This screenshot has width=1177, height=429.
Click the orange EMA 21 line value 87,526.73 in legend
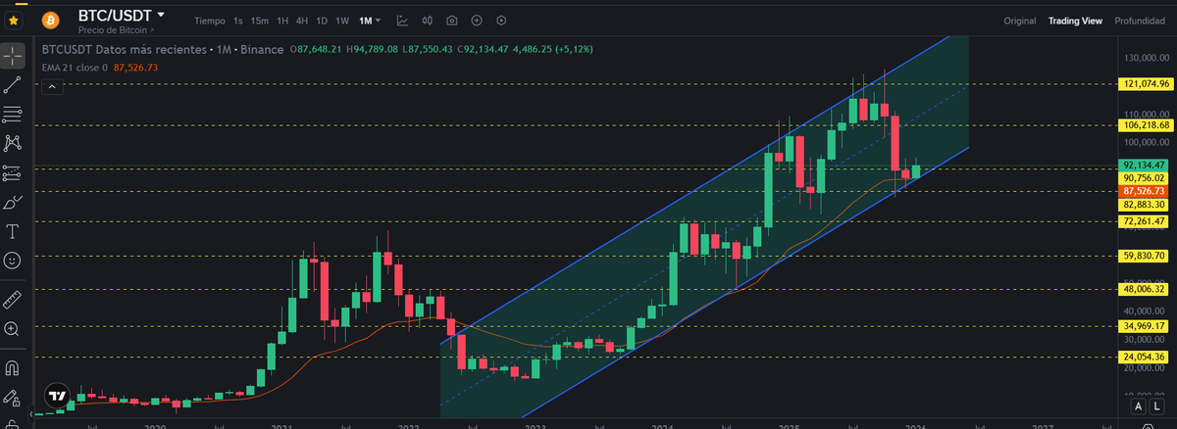coord(135,68)
